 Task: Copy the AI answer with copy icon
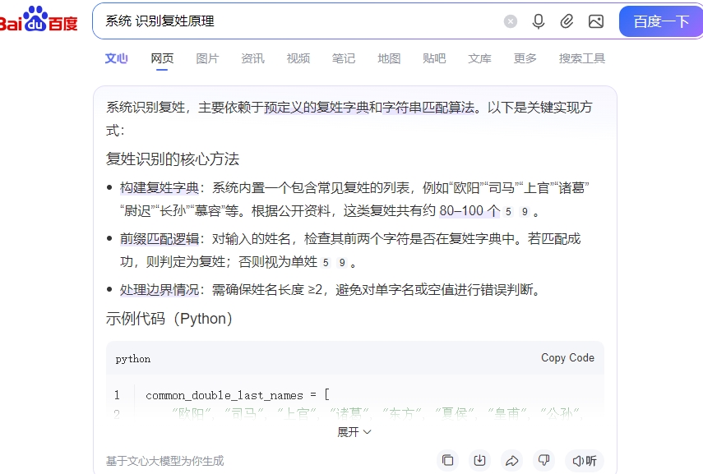(x=447, y=460)
